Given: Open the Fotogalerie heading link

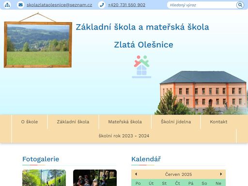Looking at the screenshot, I should (x=41, y=159).
